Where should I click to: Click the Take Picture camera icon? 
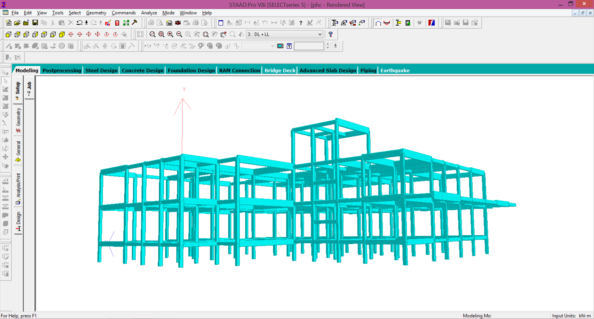pos(178,23)
